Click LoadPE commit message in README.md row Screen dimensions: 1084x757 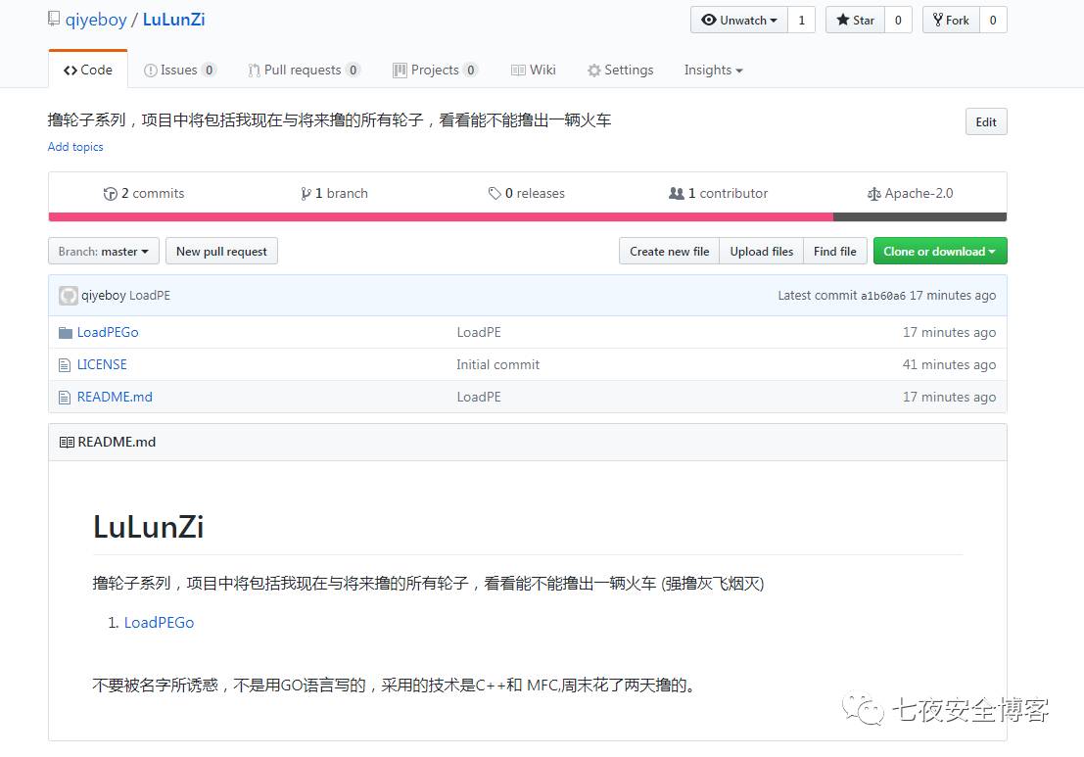tap(479, 397)
